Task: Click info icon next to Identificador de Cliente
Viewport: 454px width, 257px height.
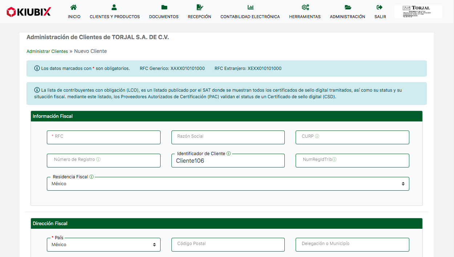Action: click(x=228, y=154)
